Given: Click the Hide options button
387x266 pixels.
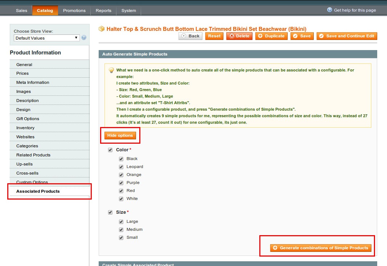Looking at the screenshot, I should [x=120, y=135].
